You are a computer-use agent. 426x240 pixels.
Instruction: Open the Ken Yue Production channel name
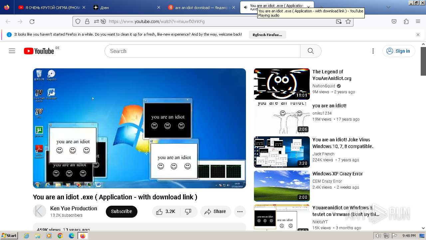[74, 208]
